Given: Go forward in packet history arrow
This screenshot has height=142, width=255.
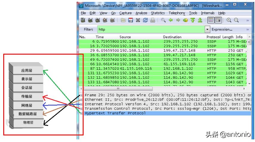Looking at the screenshot, I should (178, 20).
